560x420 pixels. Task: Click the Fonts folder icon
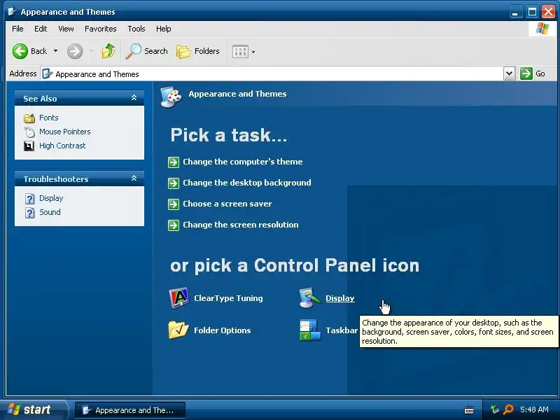tap(29, 118)
